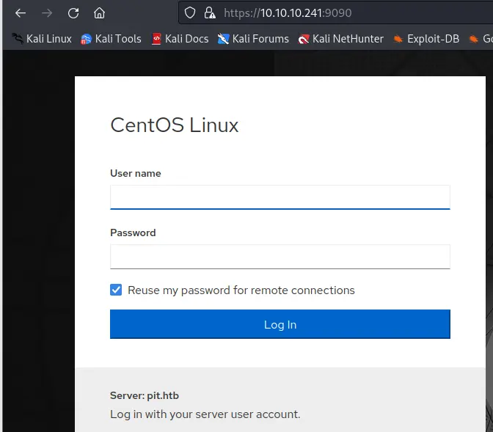The height and width of the screenshot is (432, 493).
Task: Click the forward navigation arrow
Action: (x=47, y=13)
